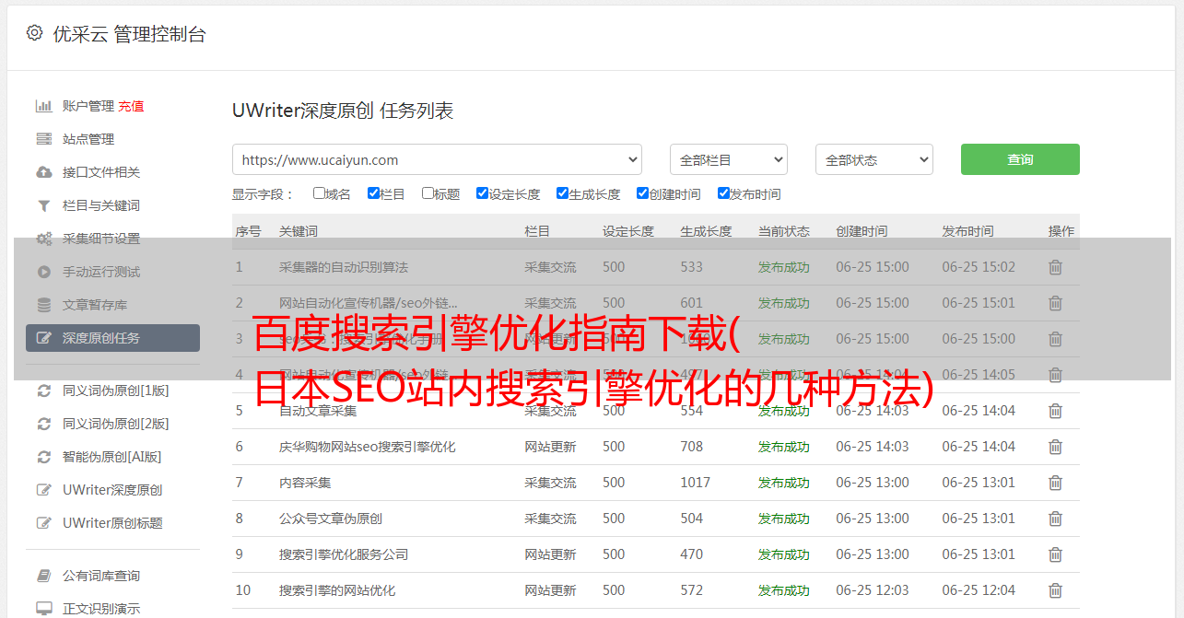Uncheck the 栏目 field checkbox
This screenshot has height=618, width=1184.
coord(373,193)
